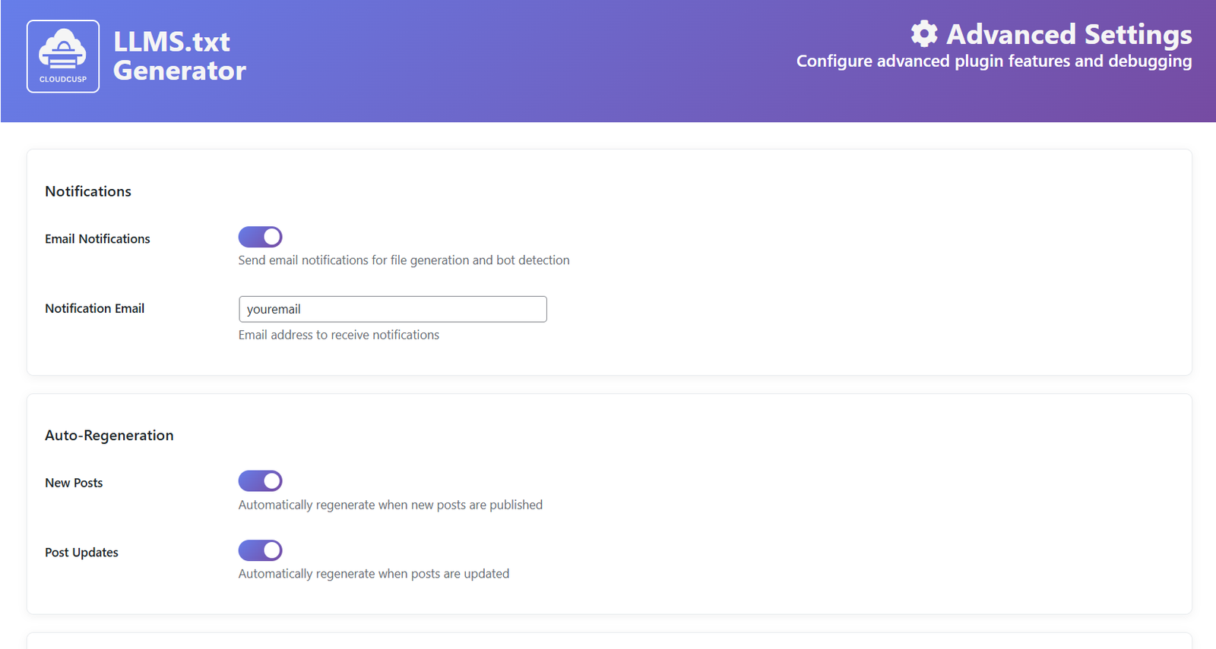1216x649 pixels.
Task: Click the New Posts label
Action: 74,484
